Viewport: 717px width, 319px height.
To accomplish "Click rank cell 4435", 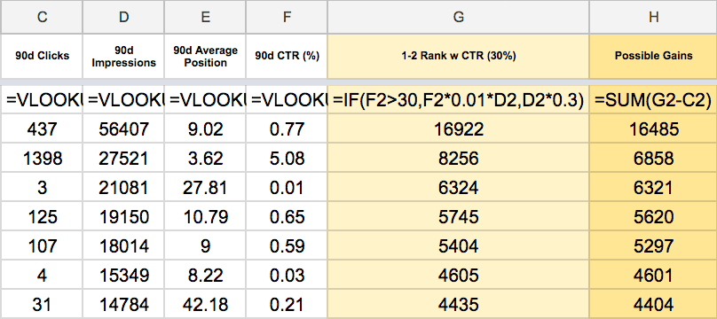I will 458,303.
